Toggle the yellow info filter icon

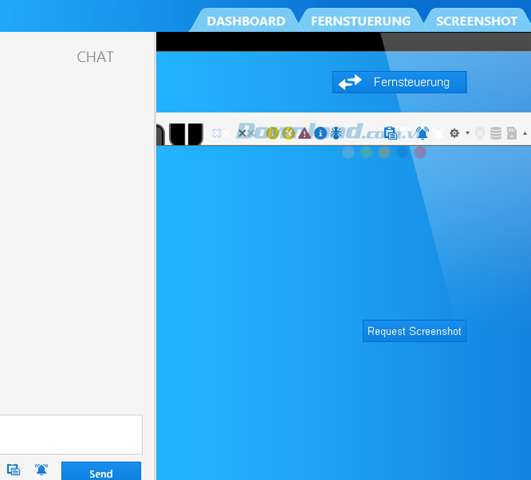click(x=272, y=133)
